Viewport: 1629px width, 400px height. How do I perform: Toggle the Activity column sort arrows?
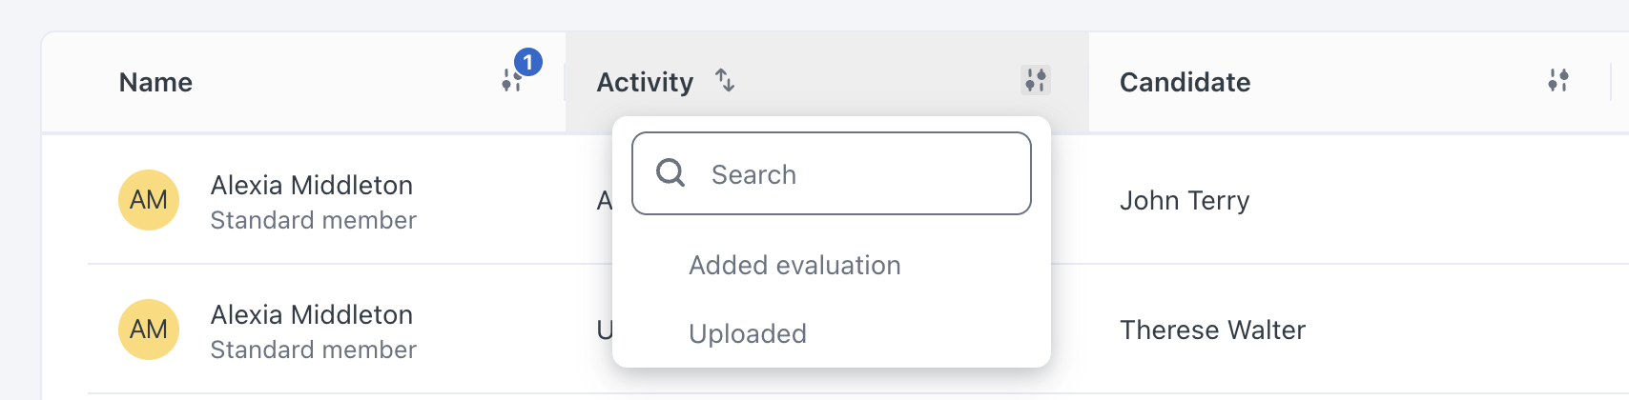pos(725,81)
